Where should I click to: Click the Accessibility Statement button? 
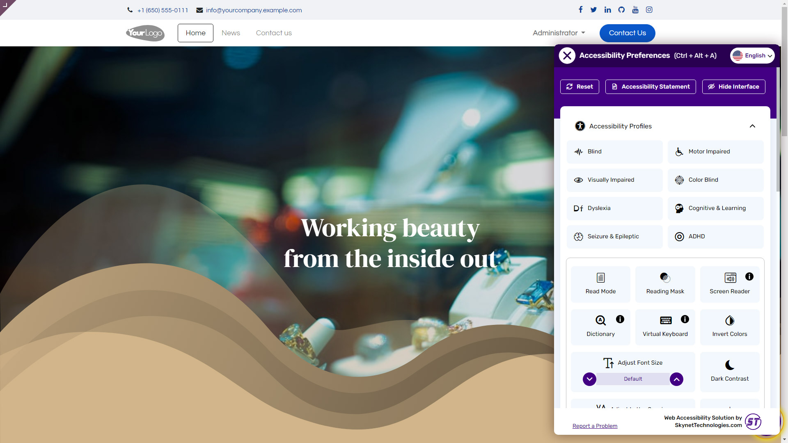[650, 87]
